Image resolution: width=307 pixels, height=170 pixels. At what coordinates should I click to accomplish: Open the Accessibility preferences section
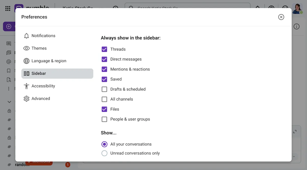[x=43, y=86]
